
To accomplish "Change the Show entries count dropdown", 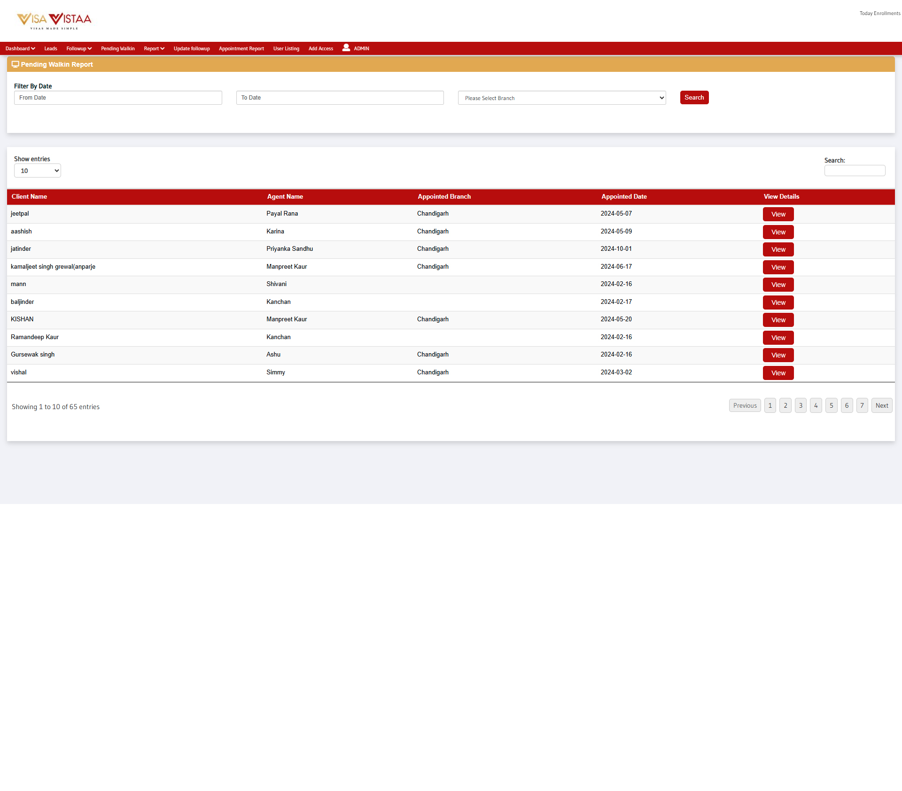I will click(38, 171).
